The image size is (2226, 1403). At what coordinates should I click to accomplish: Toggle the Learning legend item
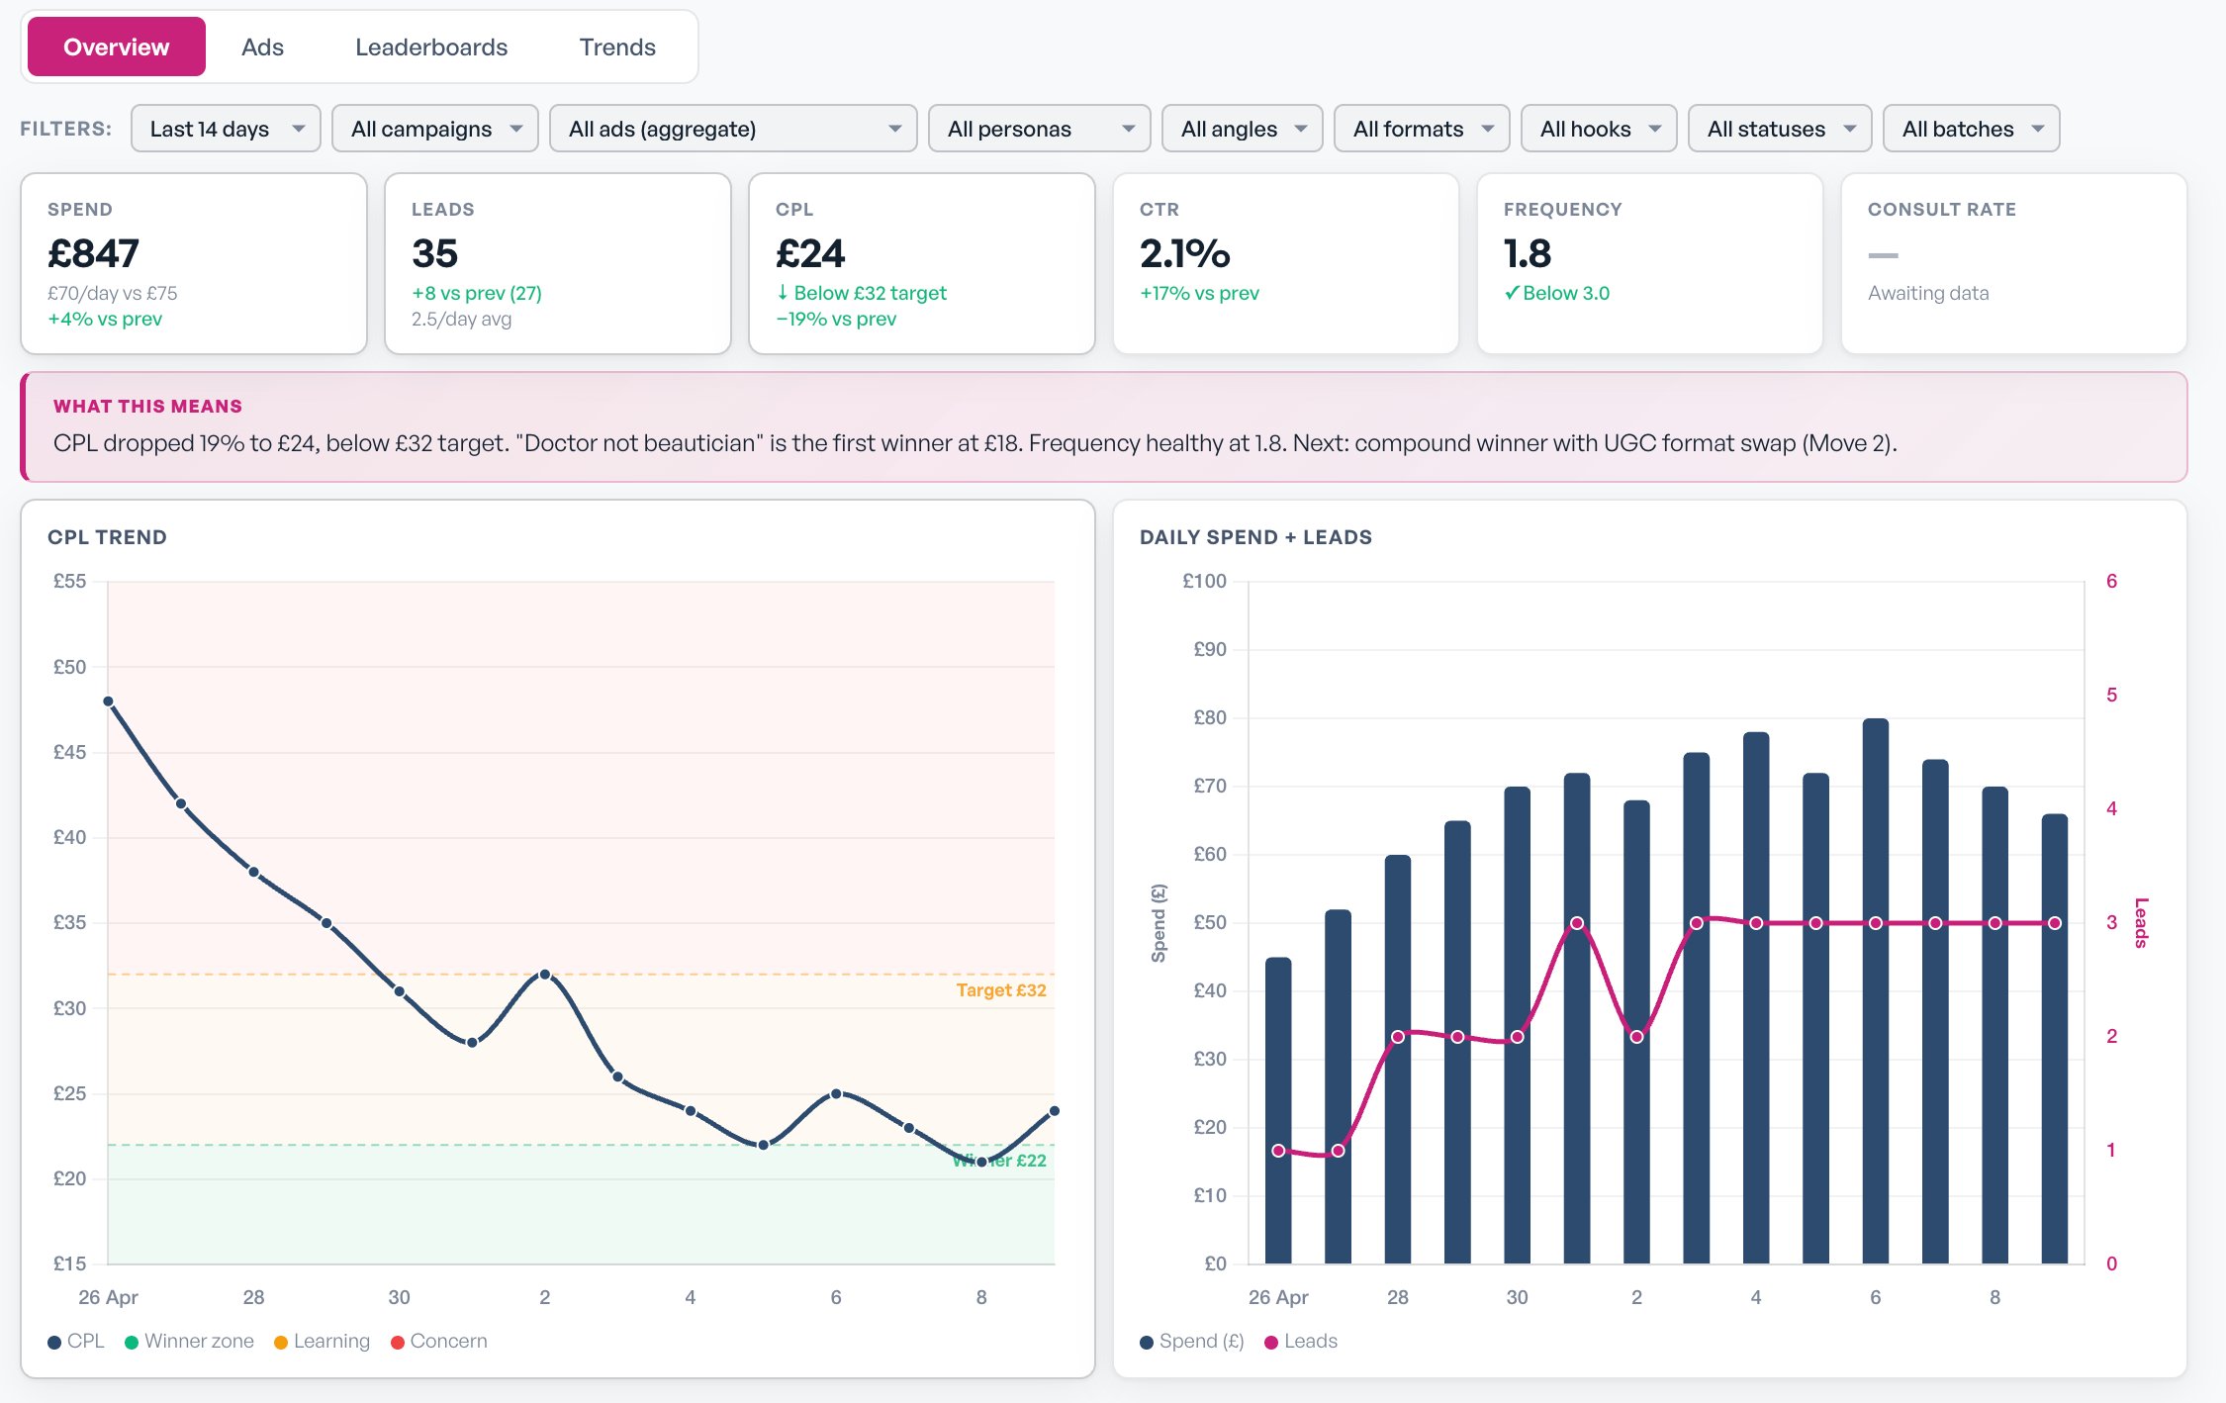click(x=322, y=1341)
